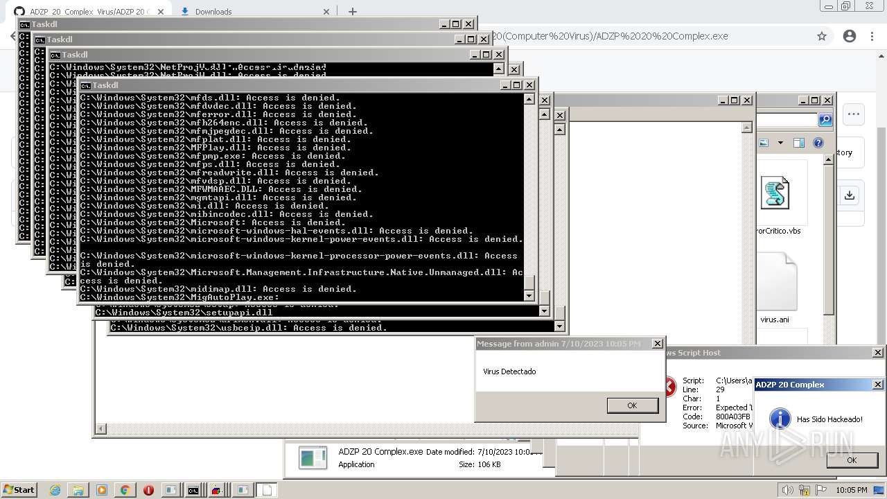The image size is (887, 499).
Task: Switch to Chrome from the taskbar
Action: 125,490
